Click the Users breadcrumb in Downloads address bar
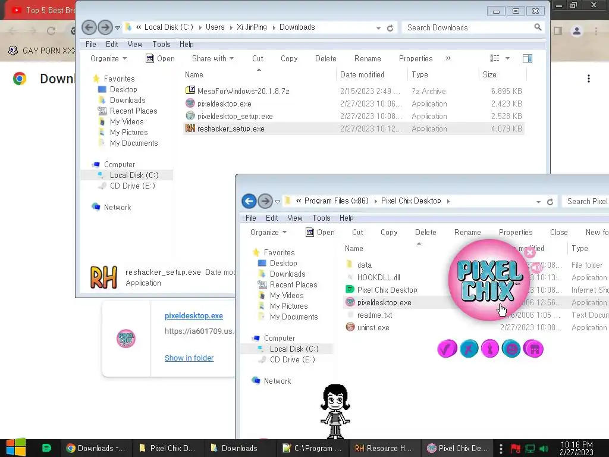Image resolution: width=609 pixels, height=457 pixels. pos(215,27)
